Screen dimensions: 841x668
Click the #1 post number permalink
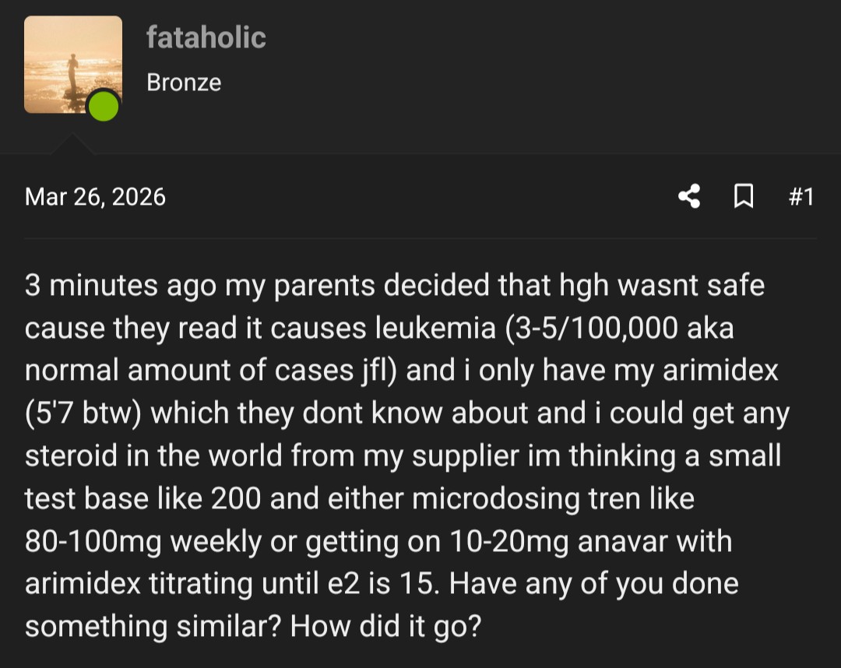(801, 196)
